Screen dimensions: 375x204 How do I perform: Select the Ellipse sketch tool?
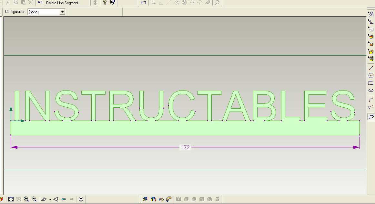371,91
